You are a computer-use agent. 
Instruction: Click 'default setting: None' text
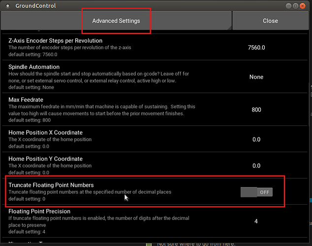point(31,87)
